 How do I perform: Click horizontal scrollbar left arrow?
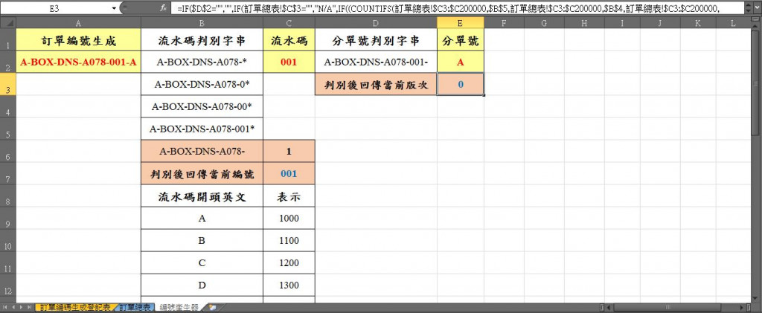coord(609,308)
